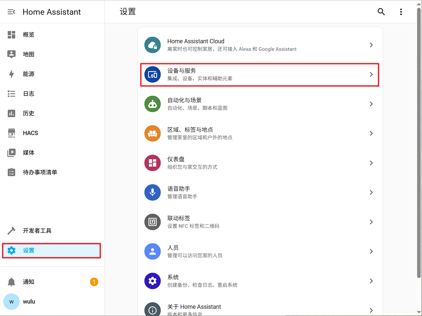Open the HACS store icon

coord(11,133)
